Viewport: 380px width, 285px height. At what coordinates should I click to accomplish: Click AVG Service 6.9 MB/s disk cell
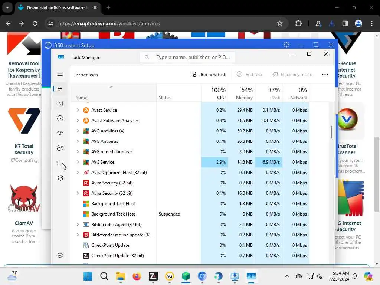coord(269,162)
